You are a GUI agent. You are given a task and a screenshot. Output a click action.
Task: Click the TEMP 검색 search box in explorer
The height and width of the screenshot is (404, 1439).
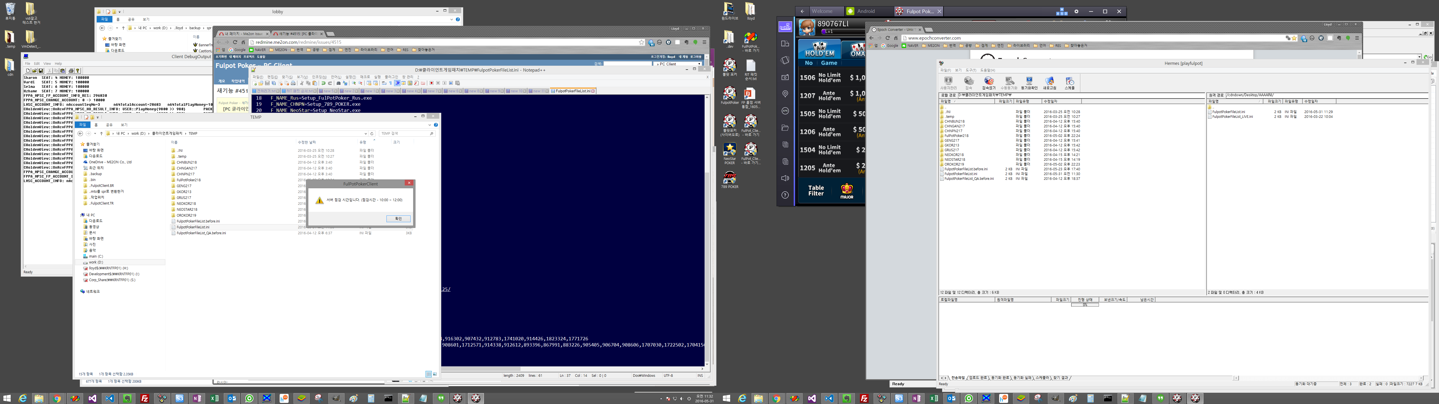tap(407, 133)
